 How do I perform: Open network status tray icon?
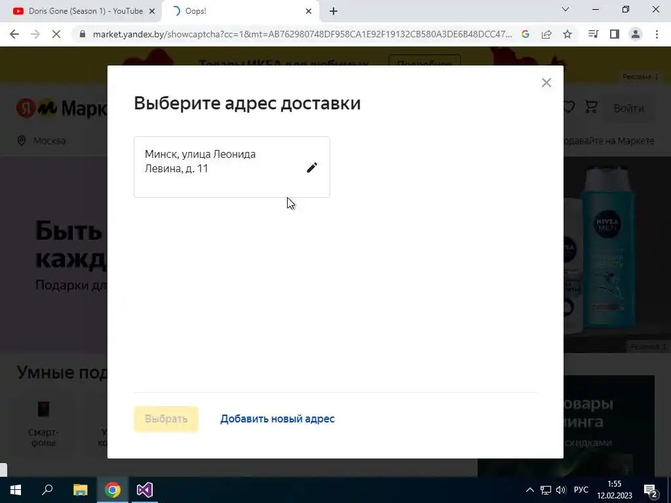click(x=546, y=490)
